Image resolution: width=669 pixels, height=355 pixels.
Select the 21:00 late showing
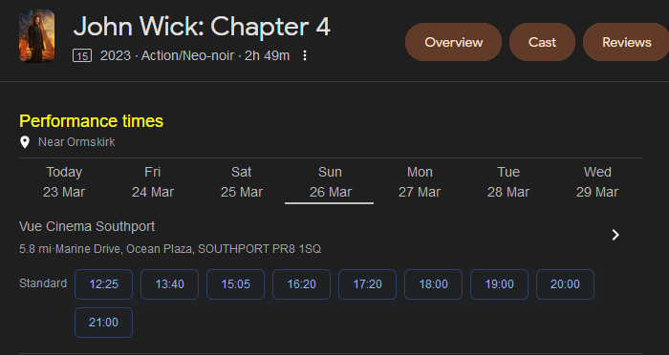point(103,323)
